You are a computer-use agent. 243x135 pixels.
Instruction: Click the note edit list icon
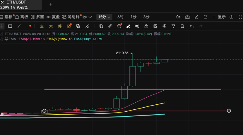click(155, 26)
